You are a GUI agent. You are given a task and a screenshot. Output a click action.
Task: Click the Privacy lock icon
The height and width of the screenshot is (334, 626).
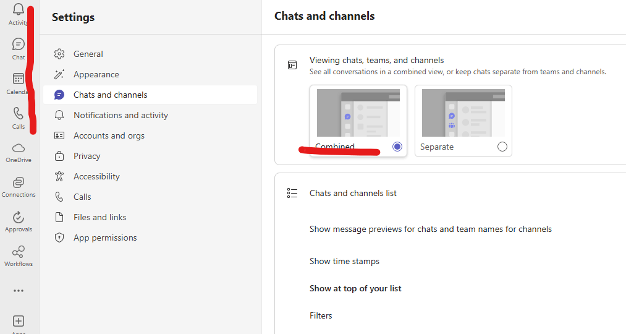(x=59, y=156)
